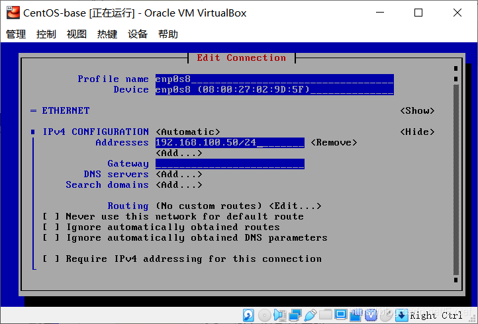This screenshot has width=478, height=324.
Task: Click the "ETHERNET" section heading
Action: [66, 111]
